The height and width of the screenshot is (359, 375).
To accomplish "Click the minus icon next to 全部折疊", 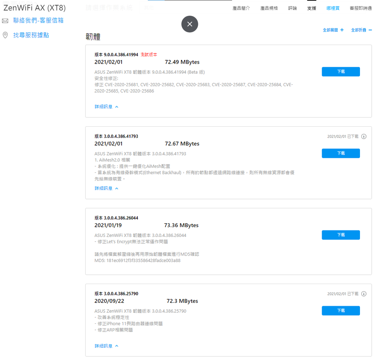I will pos(370,30).
